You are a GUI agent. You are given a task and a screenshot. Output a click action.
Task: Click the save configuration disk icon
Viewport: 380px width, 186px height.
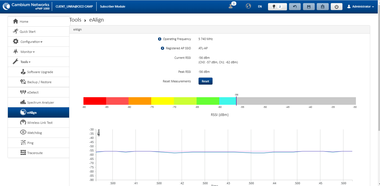coord(309,6)
